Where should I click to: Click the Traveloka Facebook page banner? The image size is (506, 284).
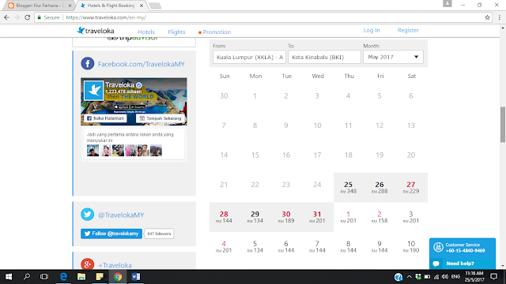tap(134, 102)
